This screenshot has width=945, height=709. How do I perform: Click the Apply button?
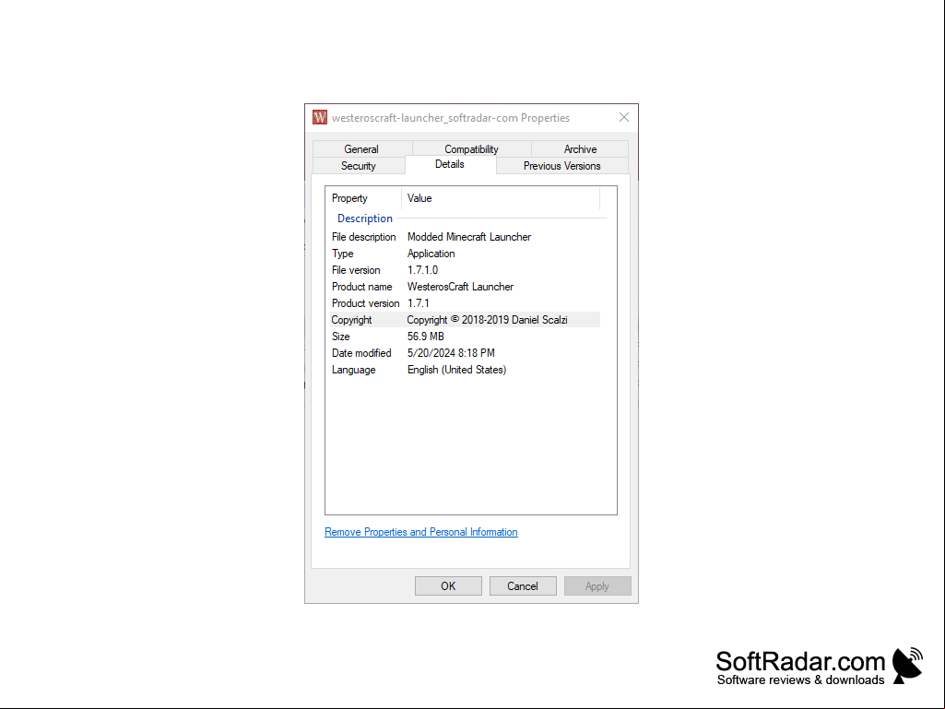click(x=597, y=586)
